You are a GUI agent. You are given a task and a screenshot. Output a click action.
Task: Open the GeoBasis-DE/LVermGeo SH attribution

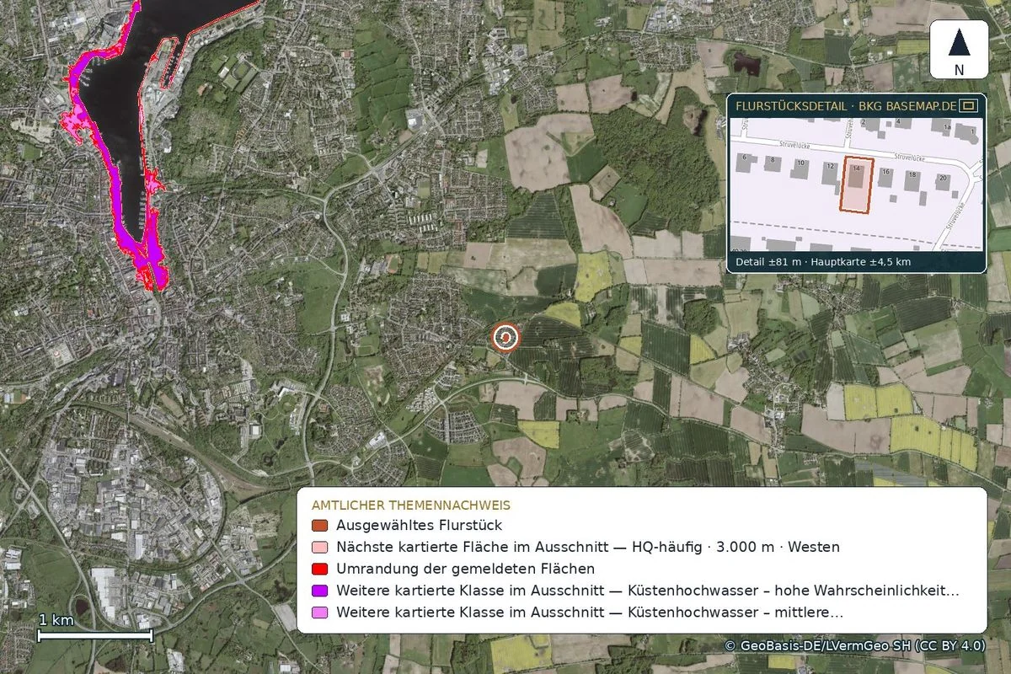tap(855, 645)
